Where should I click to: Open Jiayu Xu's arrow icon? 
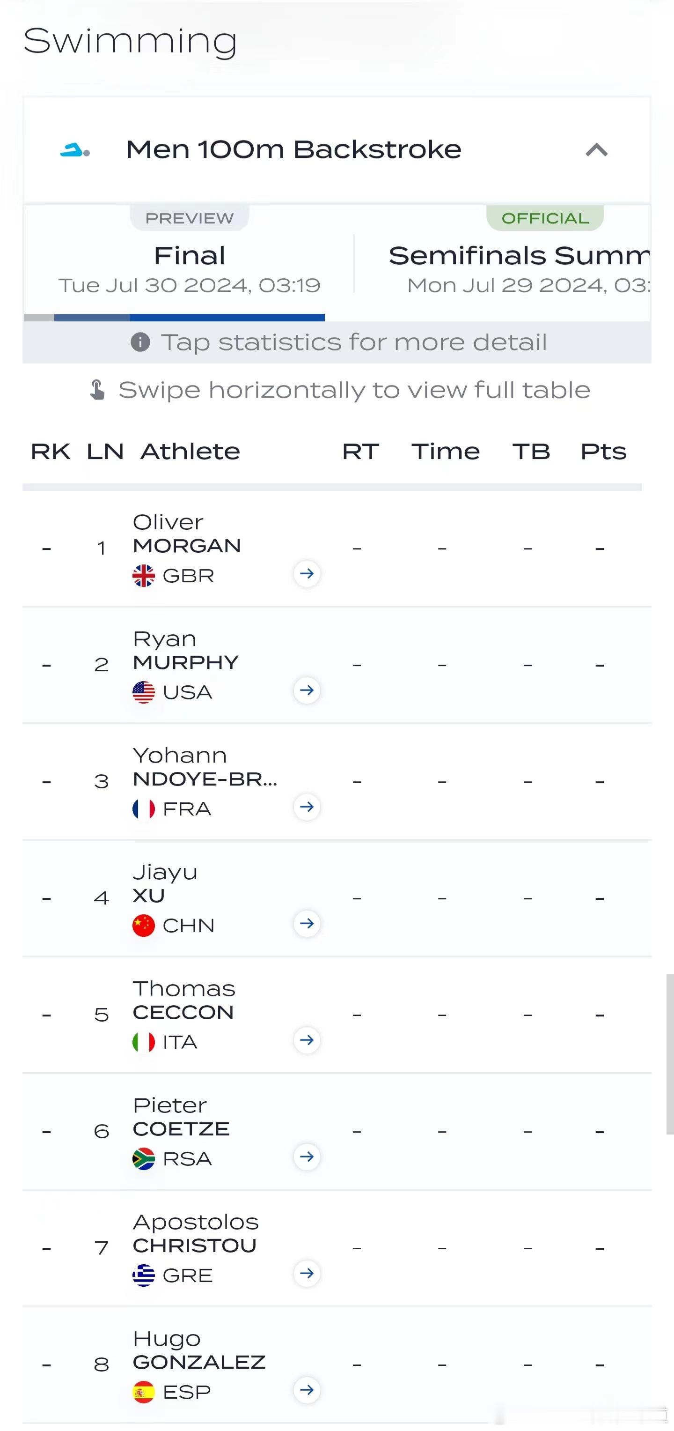[x=307, y=924]
